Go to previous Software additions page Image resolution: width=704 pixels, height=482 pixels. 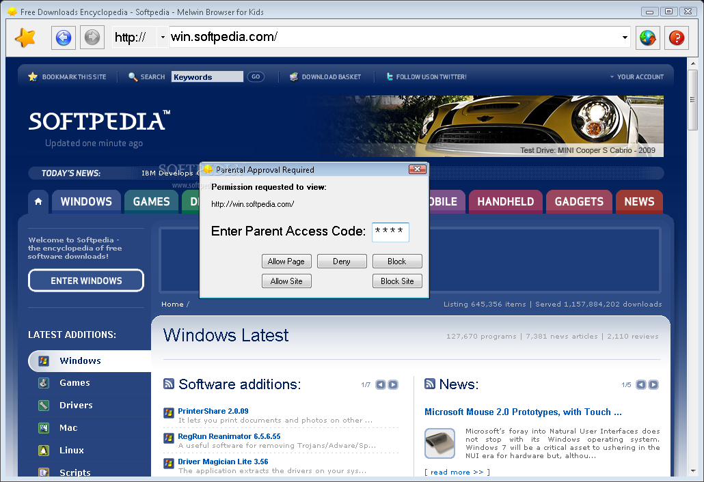(380, 384)
